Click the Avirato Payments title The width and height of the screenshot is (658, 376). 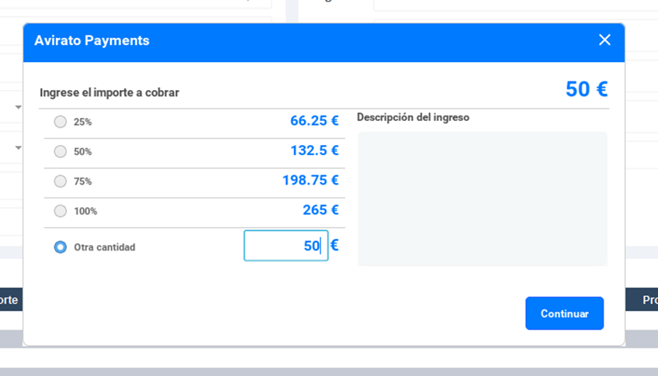click(x=92, y=40)
